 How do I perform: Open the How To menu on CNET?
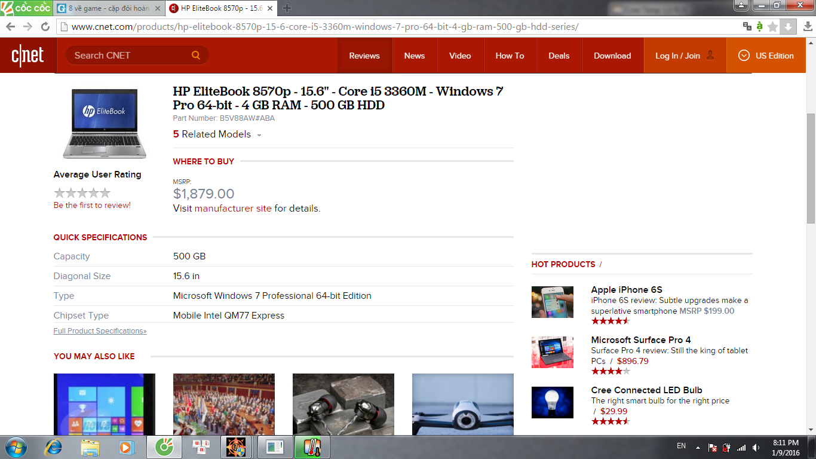point(510,56)
